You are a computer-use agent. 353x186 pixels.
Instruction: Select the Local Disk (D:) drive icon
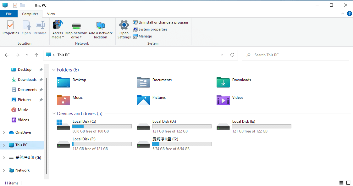point(143,127)
